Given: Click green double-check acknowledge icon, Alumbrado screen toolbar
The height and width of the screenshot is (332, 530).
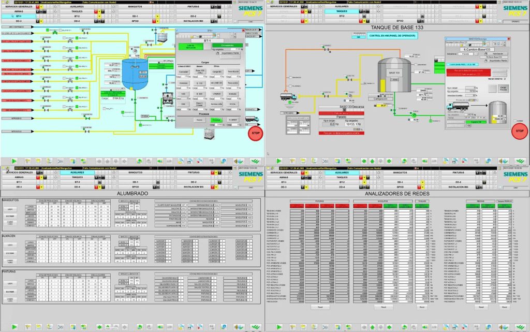Looking at the screenshot, I should [x=255, y=327].
